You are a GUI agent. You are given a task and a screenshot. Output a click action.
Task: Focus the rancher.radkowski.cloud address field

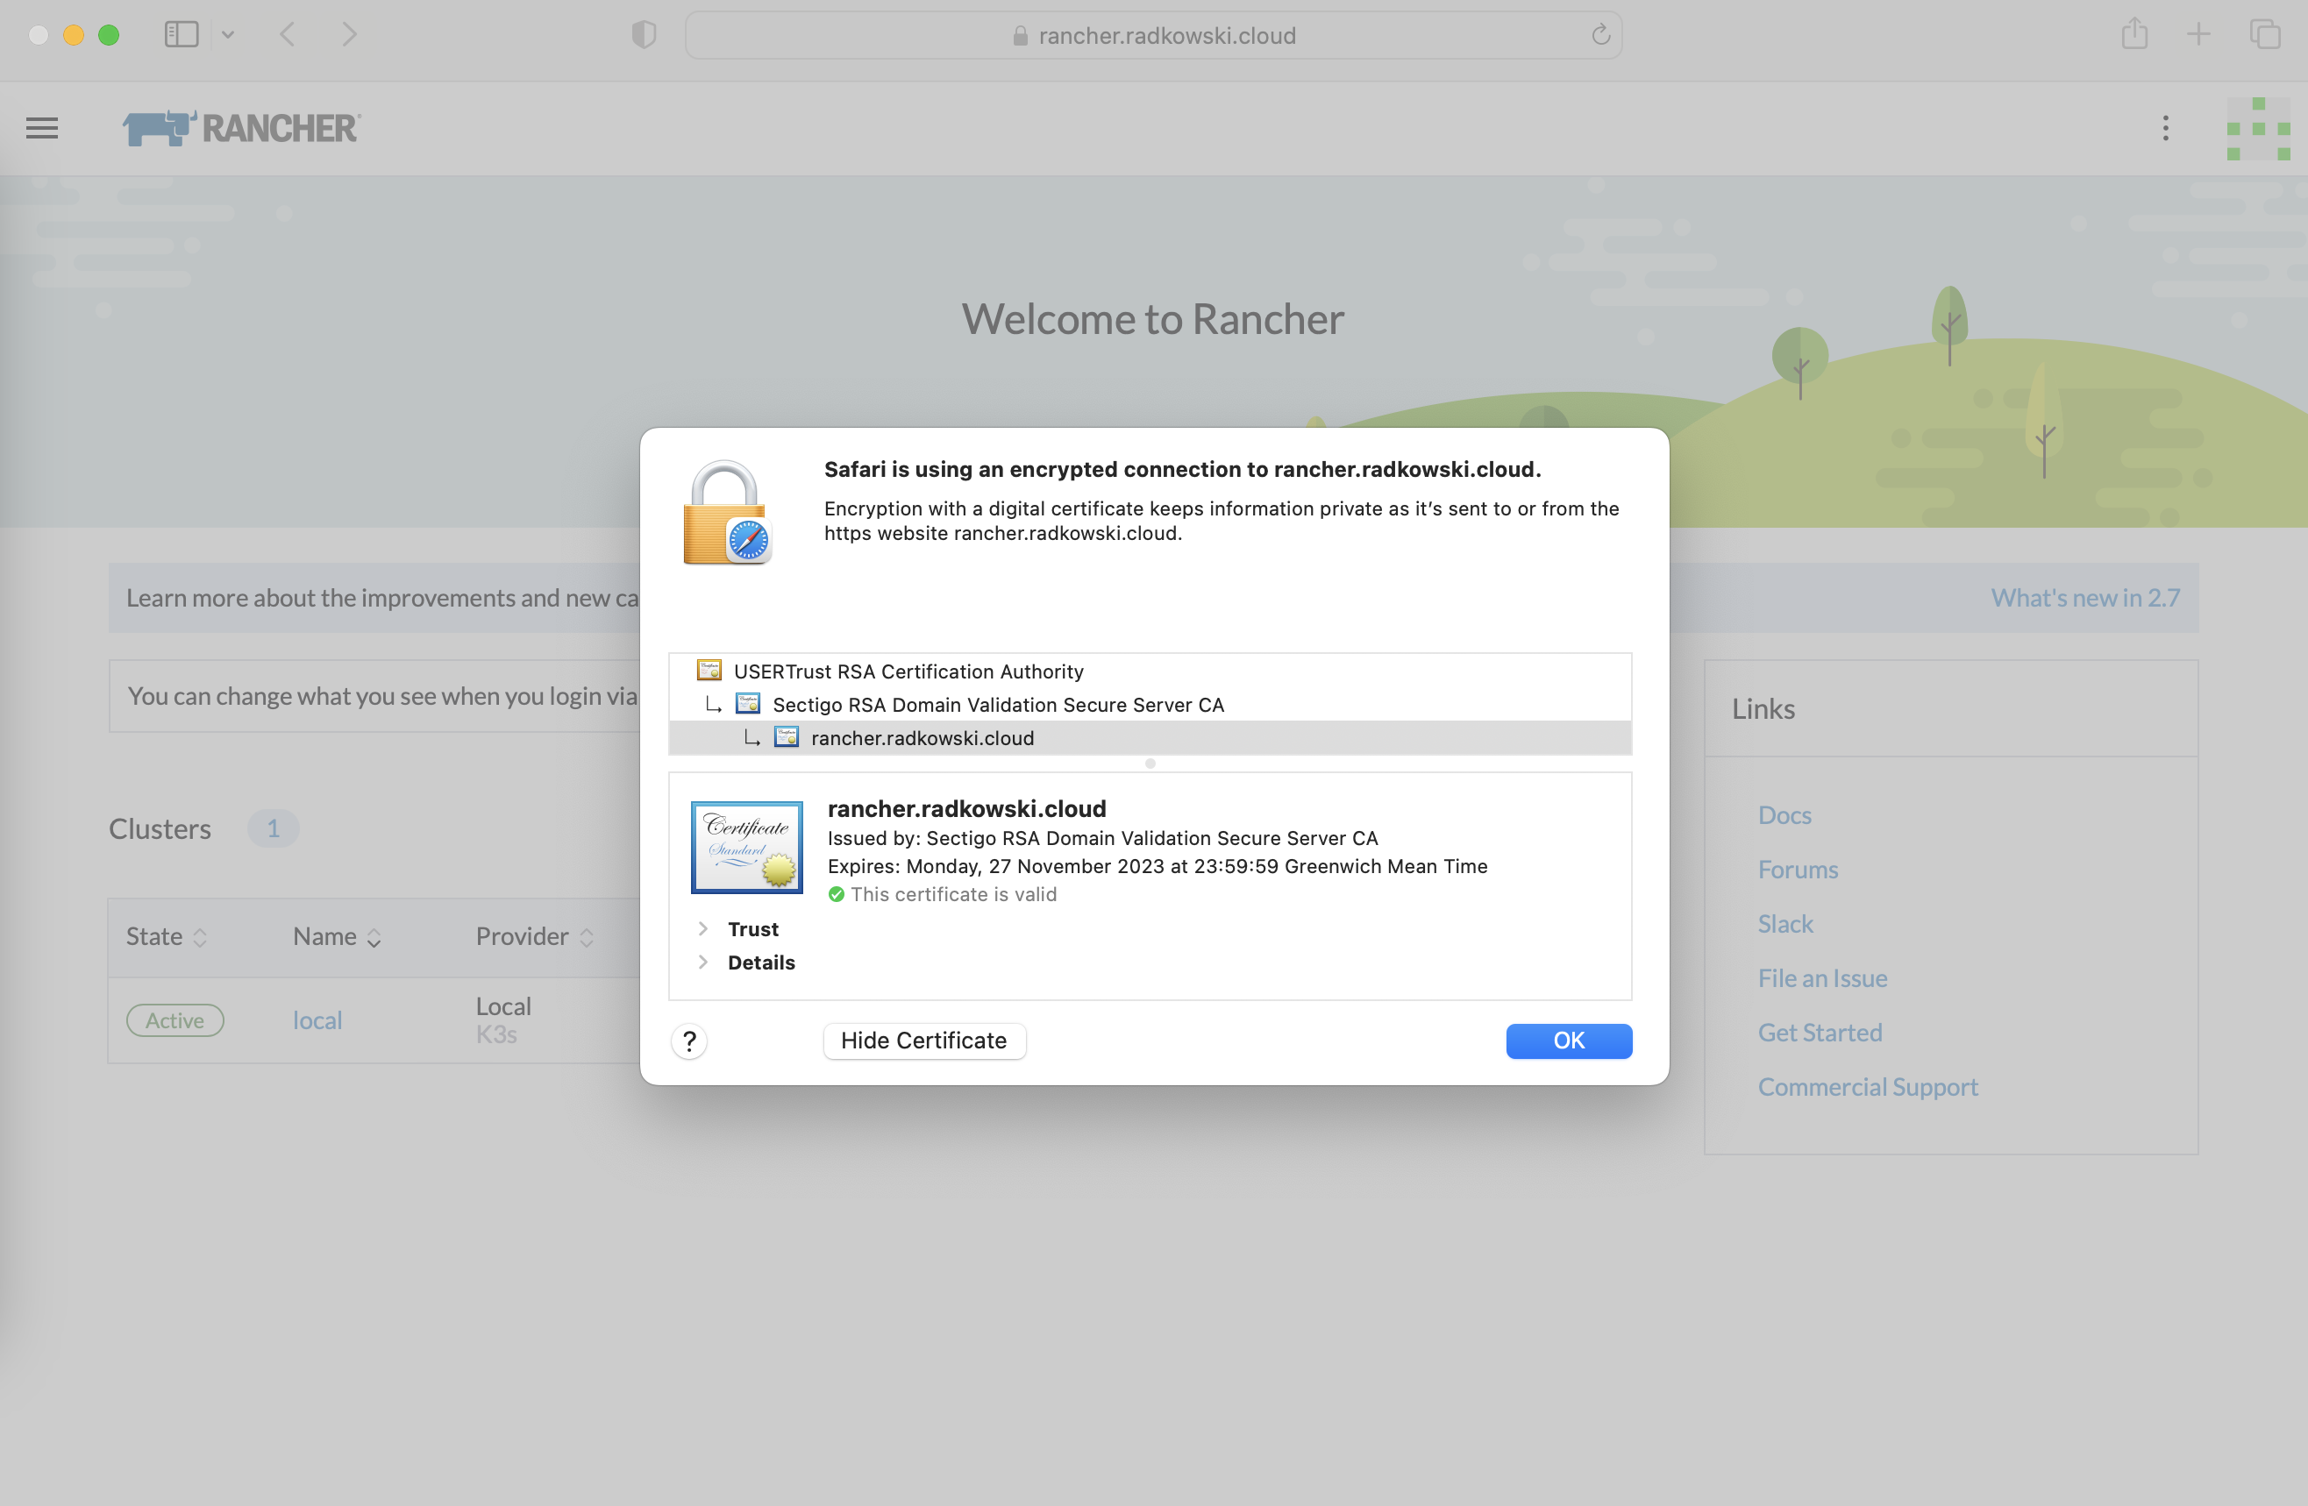point(1153,36)
